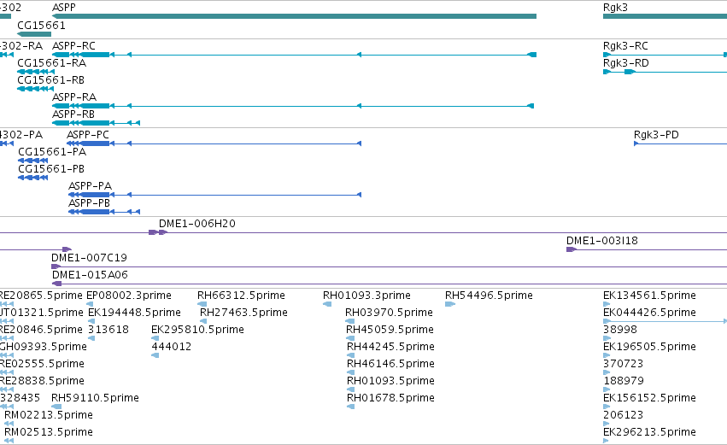Select the ASPP gene bar
Image resolution: width=727 pixels, height=445 pixels.
click(294, 16)
